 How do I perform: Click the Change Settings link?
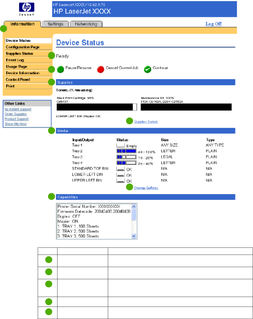(x=146, y=188)
